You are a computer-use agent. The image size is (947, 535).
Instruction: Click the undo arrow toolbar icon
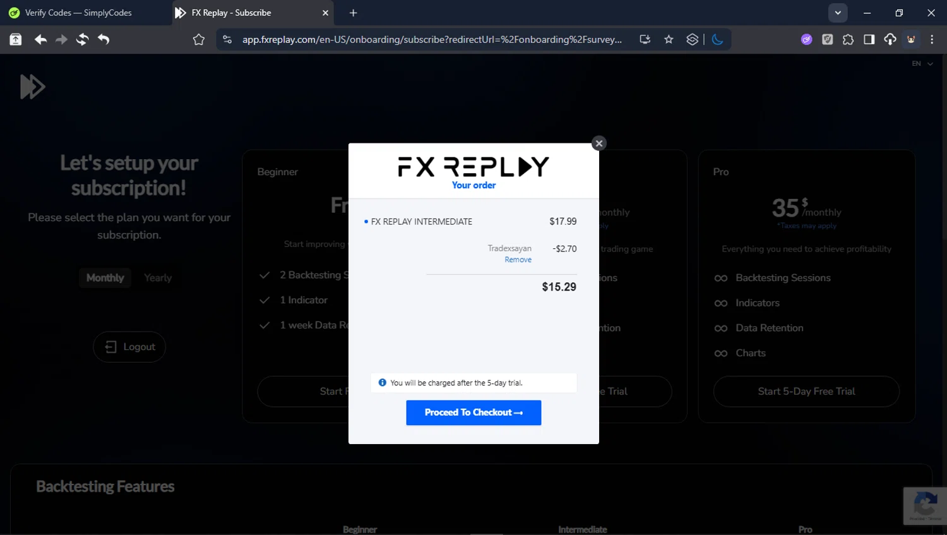104,39
